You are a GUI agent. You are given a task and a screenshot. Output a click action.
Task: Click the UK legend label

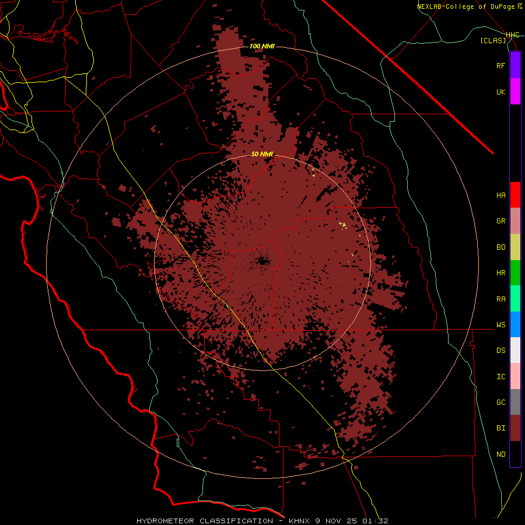501,92
